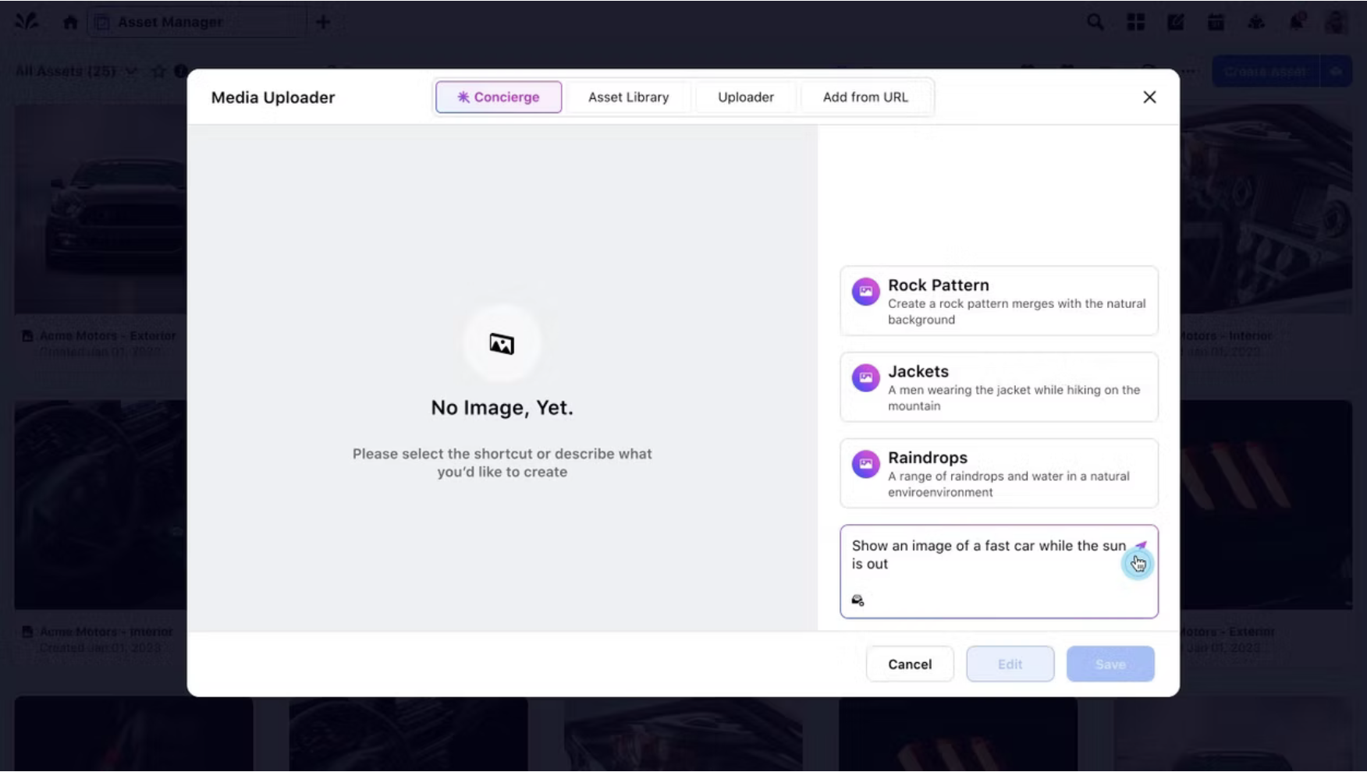Screen dimensions: 1367x772
Task: Click the 'No Image, Yet.' heading
Action: 502,407
